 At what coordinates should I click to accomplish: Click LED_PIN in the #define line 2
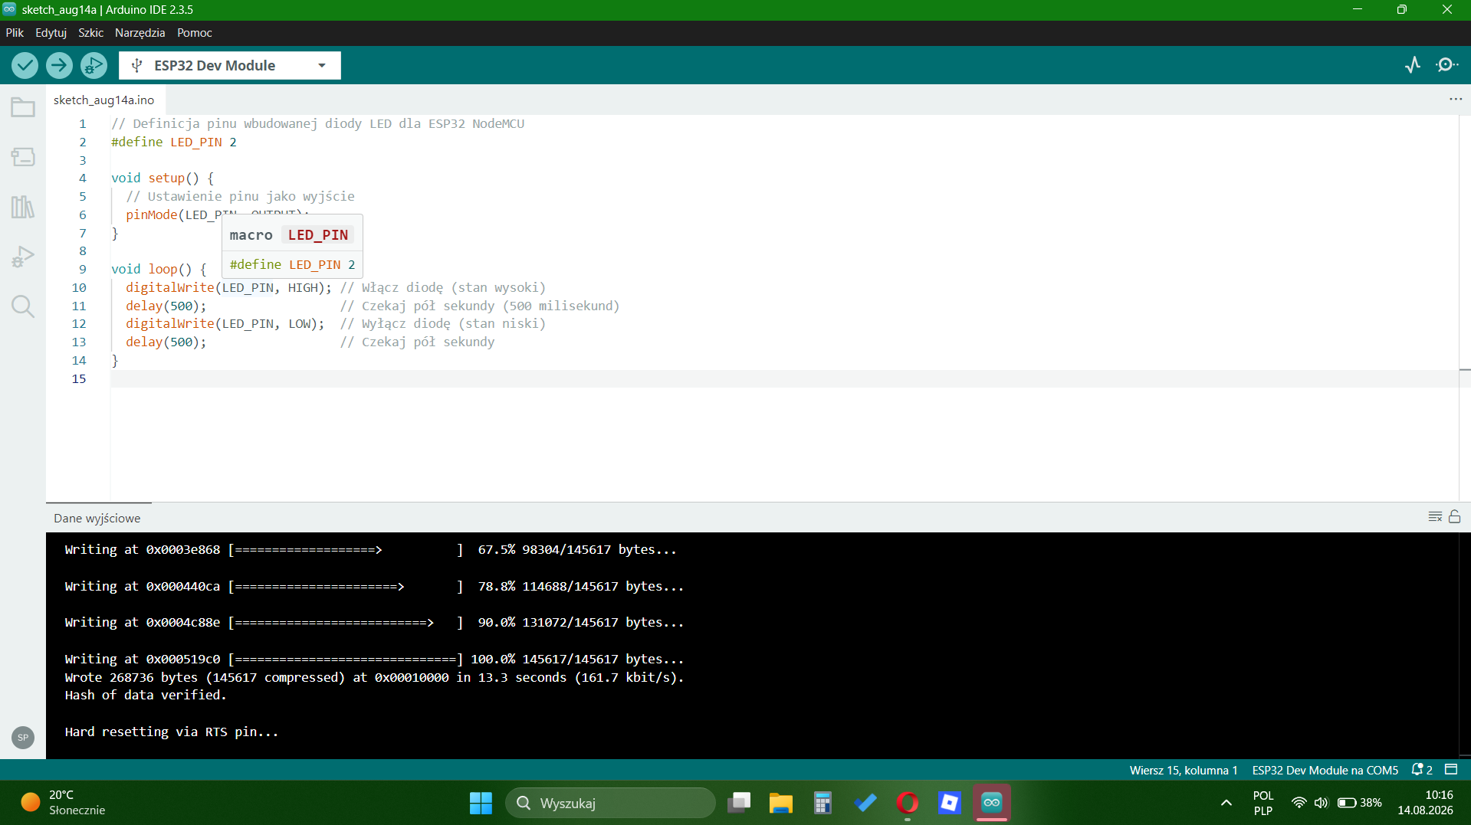195,142
